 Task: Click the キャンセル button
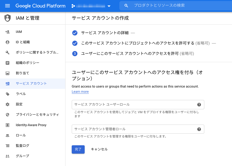coord(99,149)
